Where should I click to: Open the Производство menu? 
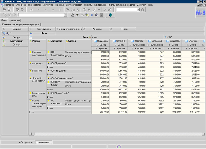(35, 5)
